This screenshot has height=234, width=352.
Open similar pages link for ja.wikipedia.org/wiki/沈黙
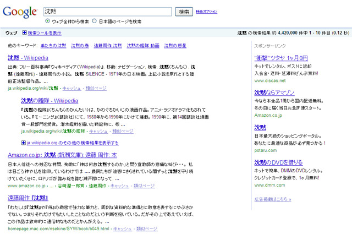[x=96, y=88]
